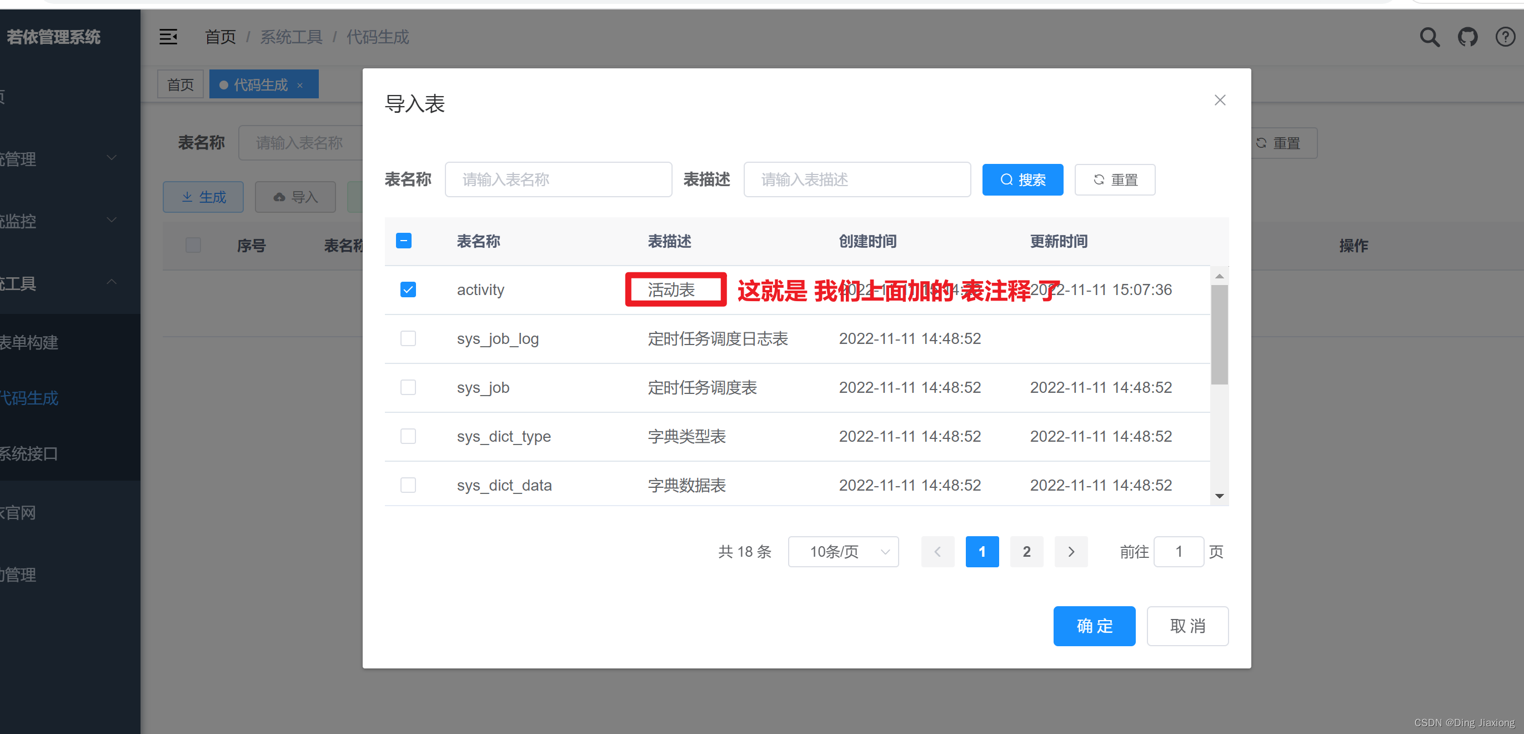Toggle the select-all header checkbox

(403, 241)
